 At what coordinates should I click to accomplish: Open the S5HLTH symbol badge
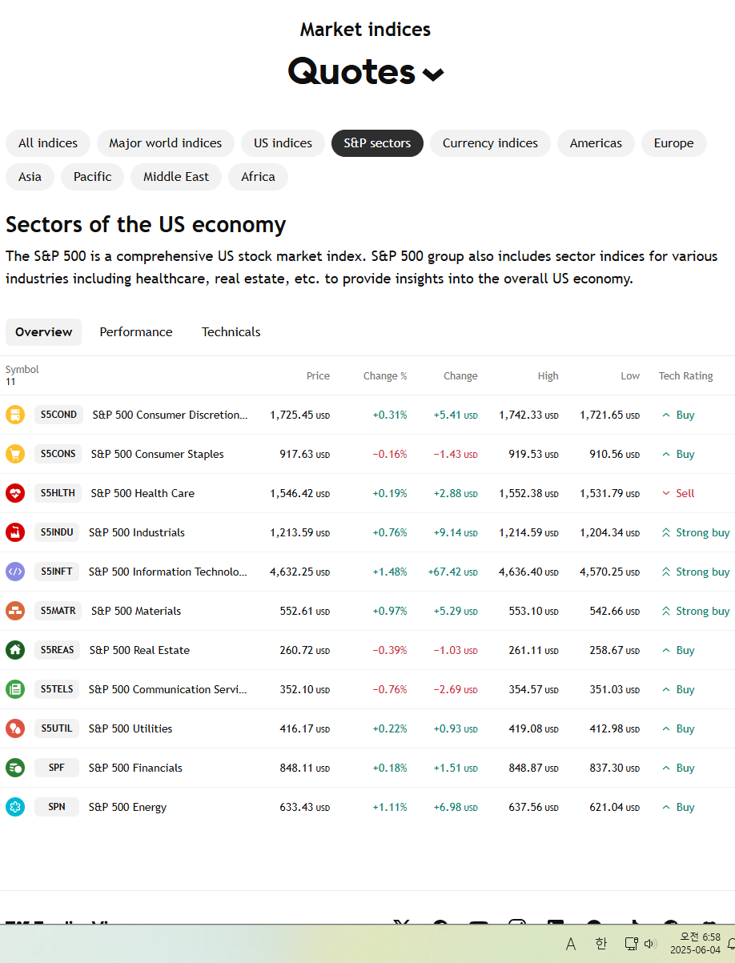(58, 493)
